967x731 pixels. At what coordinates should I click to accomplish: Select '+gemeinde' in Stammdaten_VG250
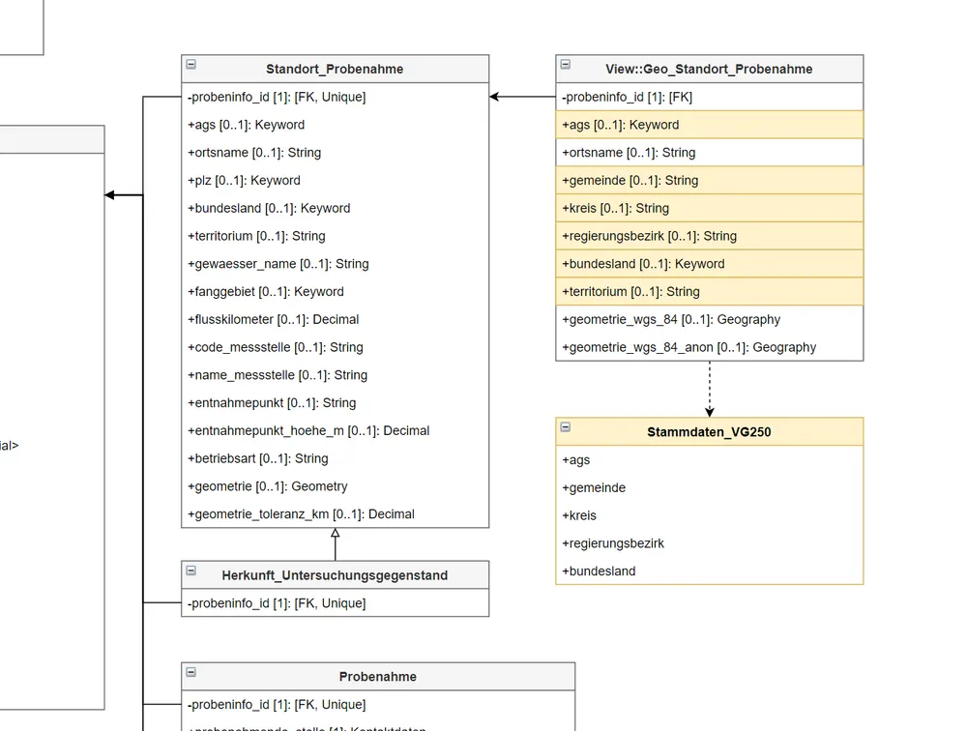[709, 487]
